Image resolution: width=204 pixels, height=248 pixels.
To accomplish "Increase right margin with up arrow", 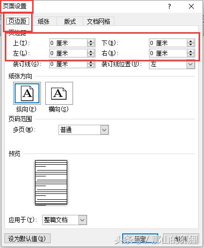I will [x=191, y=51].
